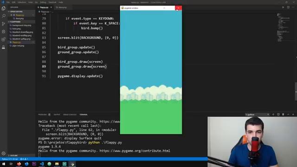This screenshot has height=167, width=297.
Task: Open the Manage gear at bottom of activity bar
Action: [3, 153]
